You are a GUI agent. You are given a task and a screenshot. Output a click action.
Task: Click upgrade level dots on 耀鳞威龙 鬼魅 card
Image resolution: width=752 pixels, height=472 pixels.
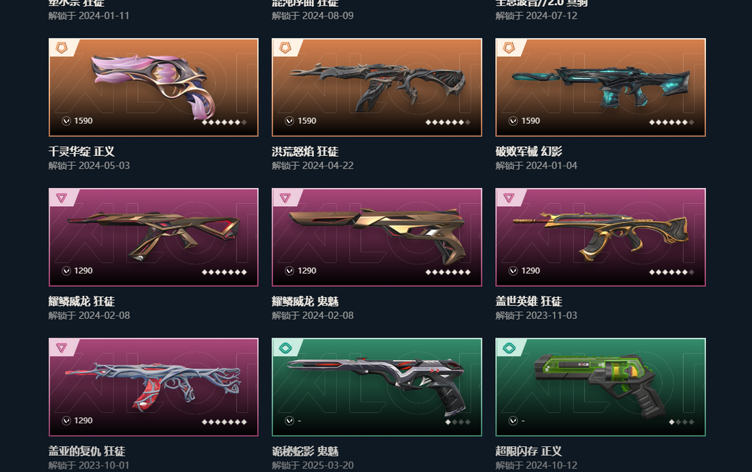click(x=448, y=272)
